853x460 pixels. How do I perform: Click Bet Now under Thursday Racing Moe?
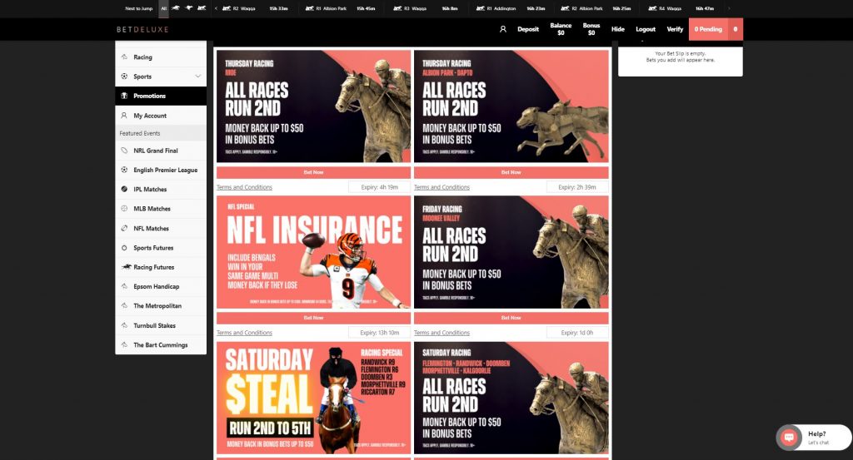(x=313, y=172)
